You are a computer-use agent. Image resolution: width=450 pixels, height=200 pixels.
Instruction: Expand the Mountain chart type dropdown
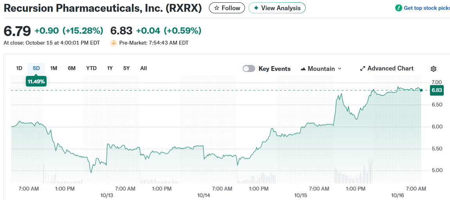coord(339,68)
